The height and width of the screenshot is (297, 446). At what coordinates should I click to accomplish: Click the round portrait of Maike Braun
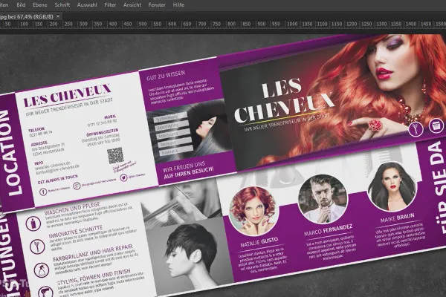tap(392, 186)
